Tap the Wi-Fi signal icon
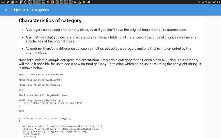The width and height of the screenshot is (221, 138). click(x=199, y=2)
